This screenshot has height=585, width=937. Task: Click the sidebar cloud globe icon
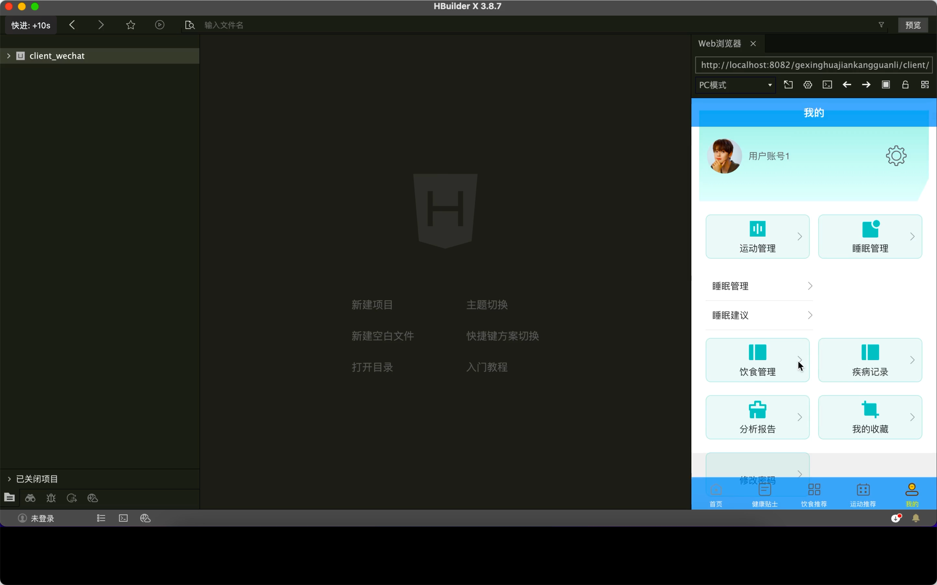(x=92, y=498)
